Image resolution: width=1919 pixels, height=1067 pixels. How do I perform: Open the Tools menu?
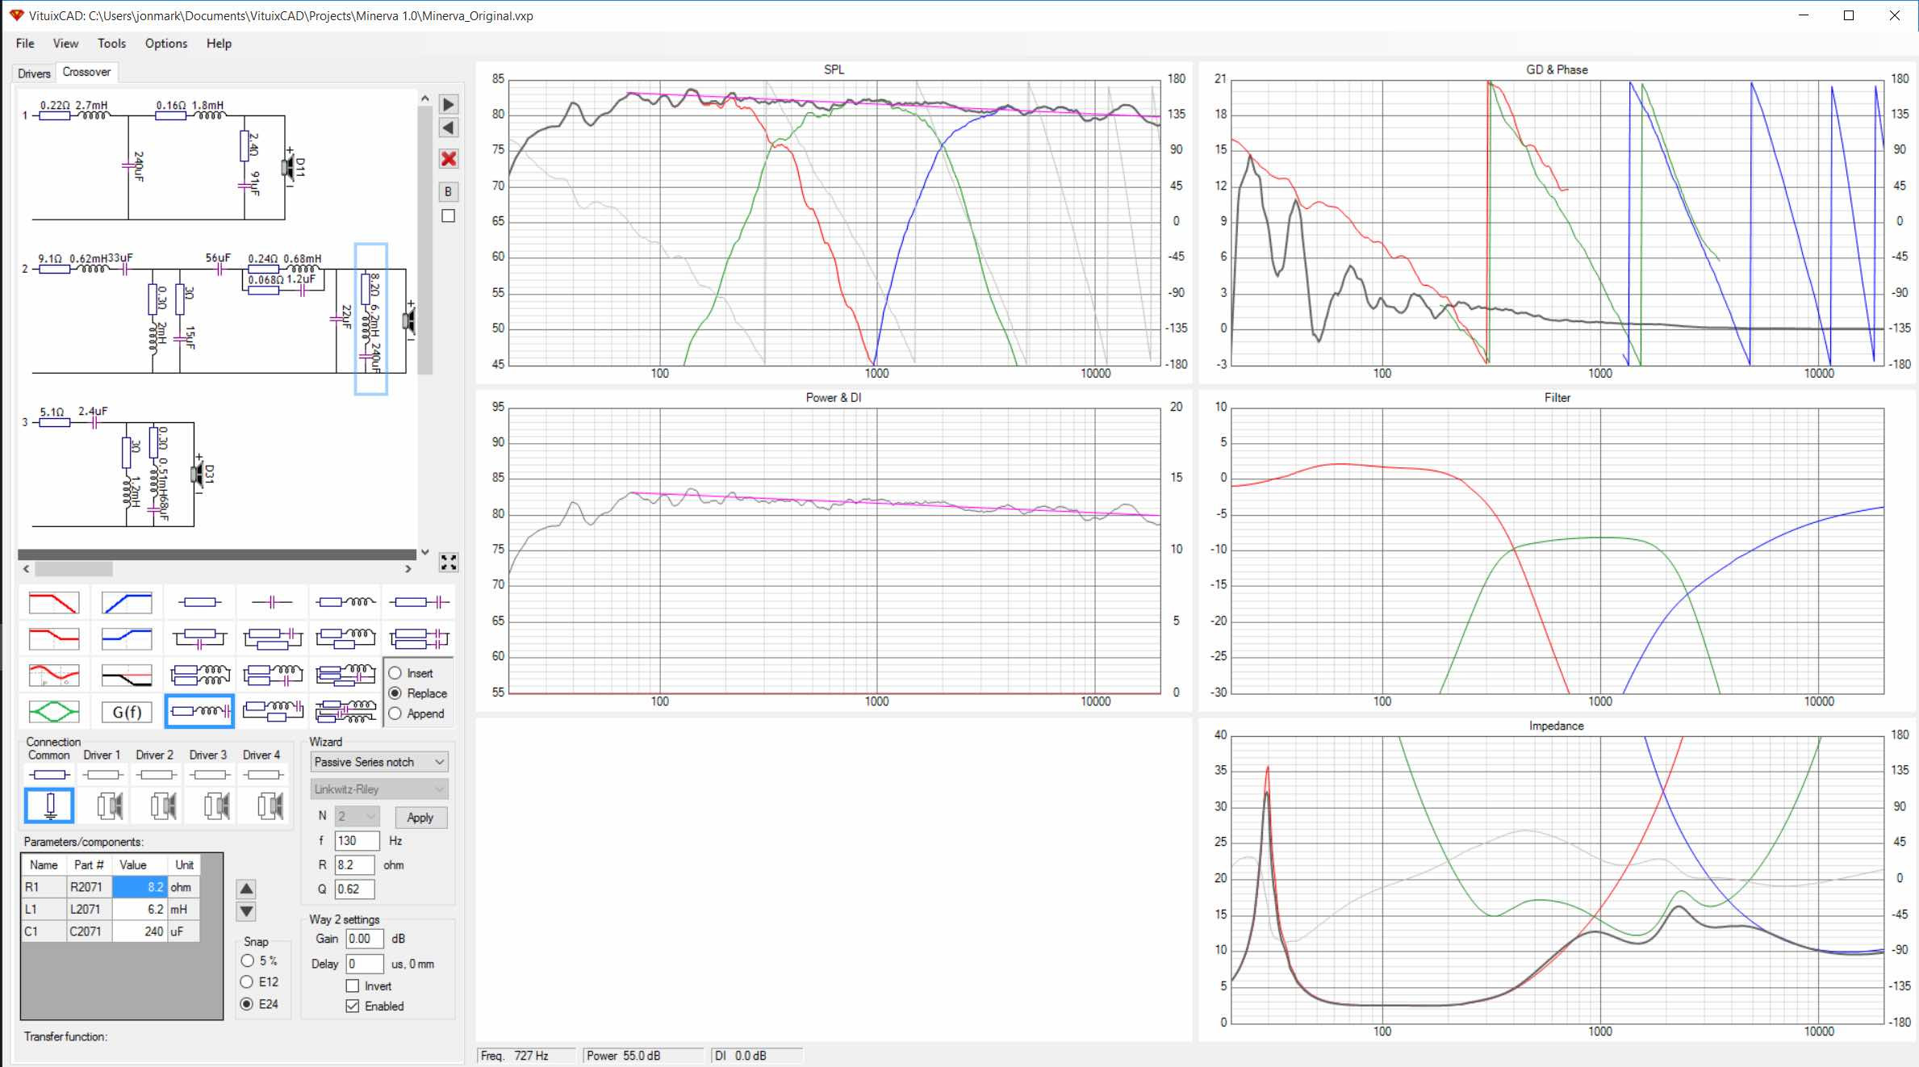[x=111, y=44]
